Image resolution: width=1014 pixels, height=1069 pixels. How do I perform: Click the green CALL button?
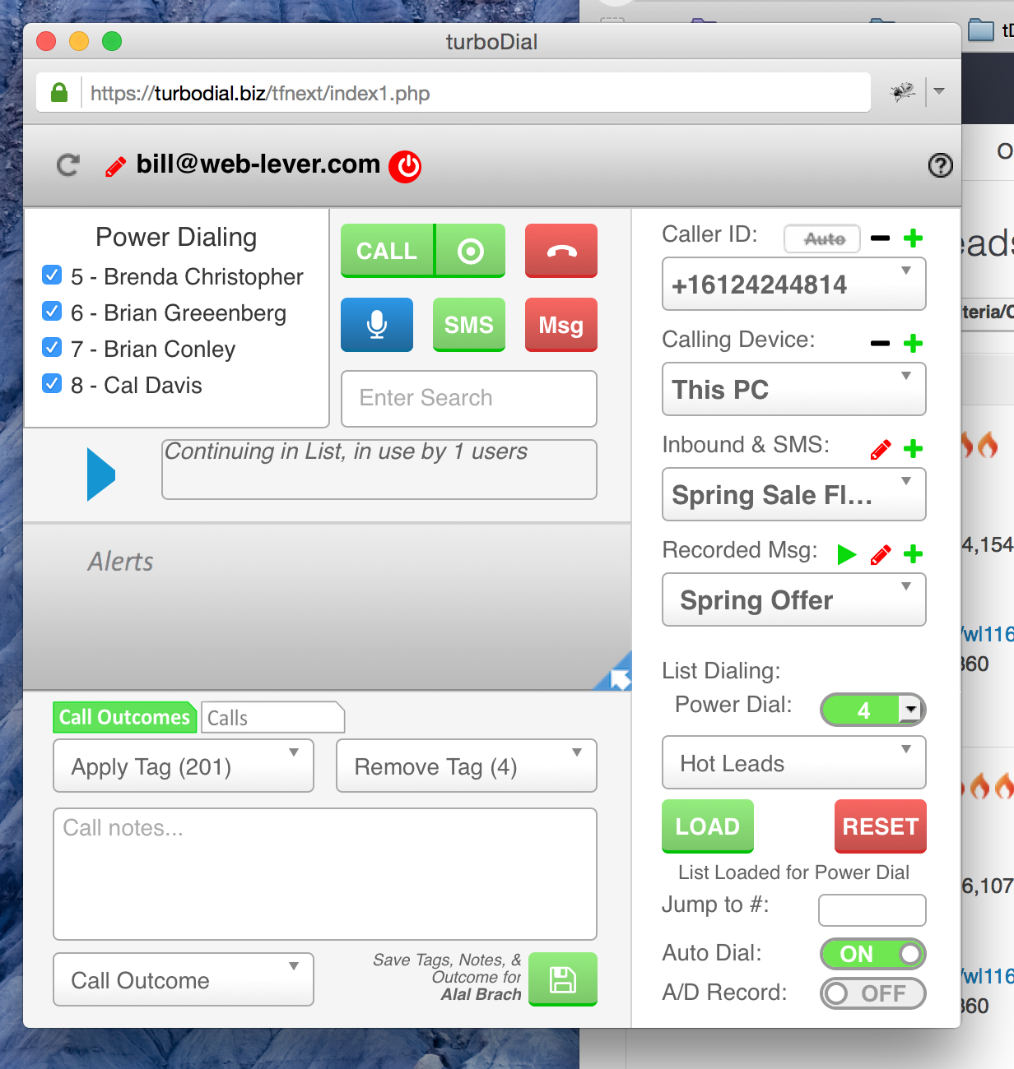point(387,251)
